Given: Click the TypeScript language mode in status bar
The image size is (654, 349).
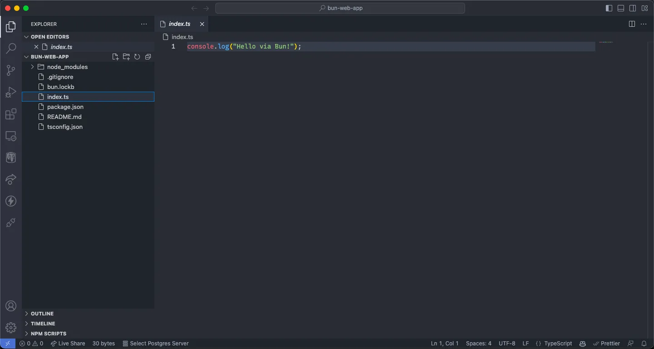Looking at the screenshot, I should (x=555, y=344).
